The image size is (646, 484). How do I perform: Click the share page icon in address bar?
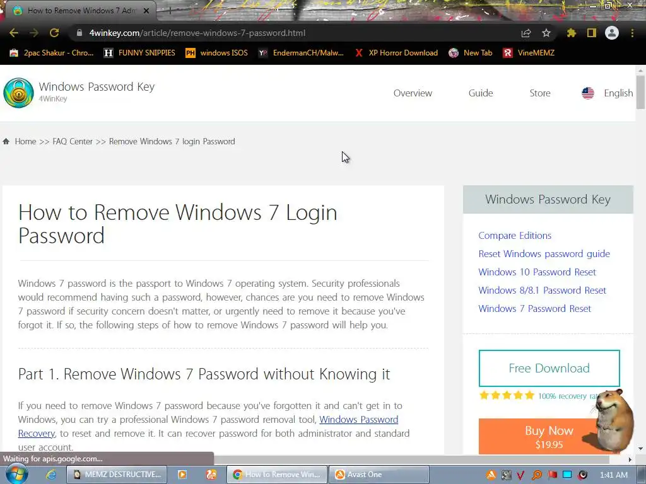point(526,33)
